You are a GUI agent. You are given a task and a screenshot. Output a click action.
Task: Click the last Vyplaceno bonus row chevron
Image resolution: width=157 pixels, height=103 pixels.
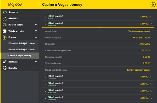coord(151,98)
